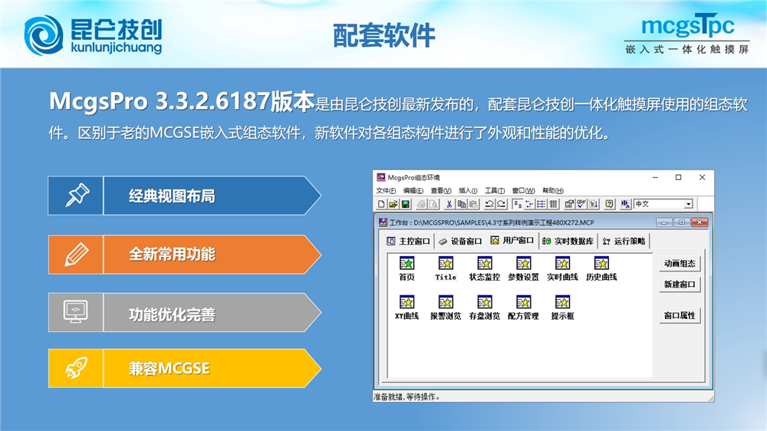The image size is (767, 431).
Task: Open the 工具(T) menu
Action: [x=495, y=190]
